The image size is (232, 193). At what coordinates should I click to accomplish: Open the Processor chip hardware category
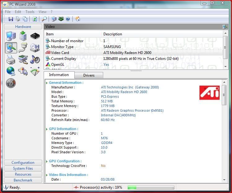35,36
